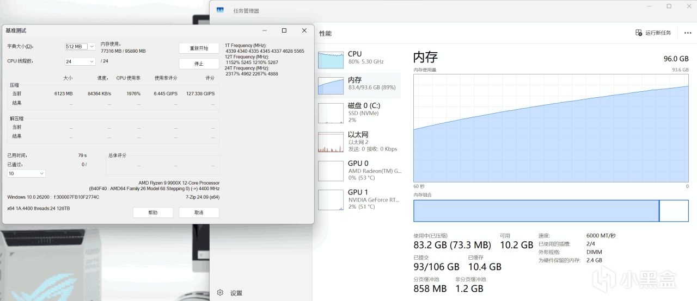Click the Task Manager app icon
Viewport: 697px width, 301px height.
(220, 10)
